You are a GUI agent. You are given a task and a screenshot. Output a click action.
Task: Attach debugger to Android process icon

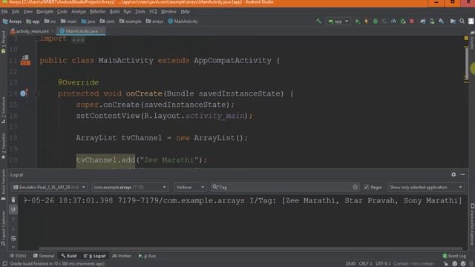point(403,22)
